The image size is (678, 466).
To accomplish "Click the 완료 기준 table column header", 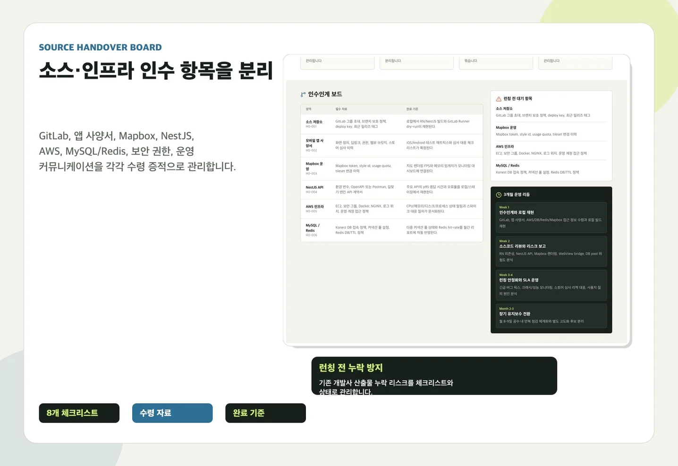I will [x=412, y=109].
